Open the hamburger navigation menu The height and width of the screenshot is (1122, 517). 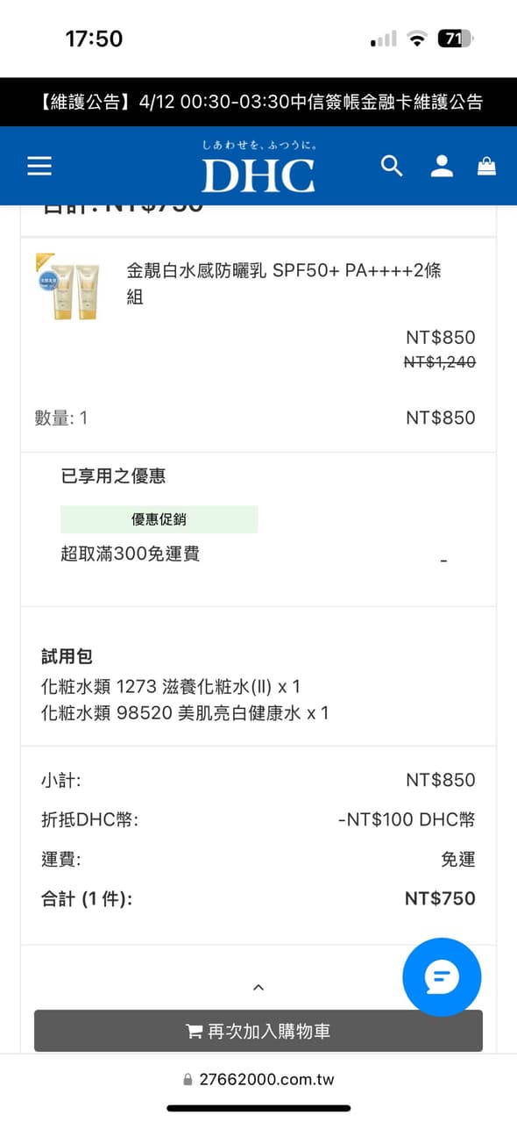pos(39,166)
